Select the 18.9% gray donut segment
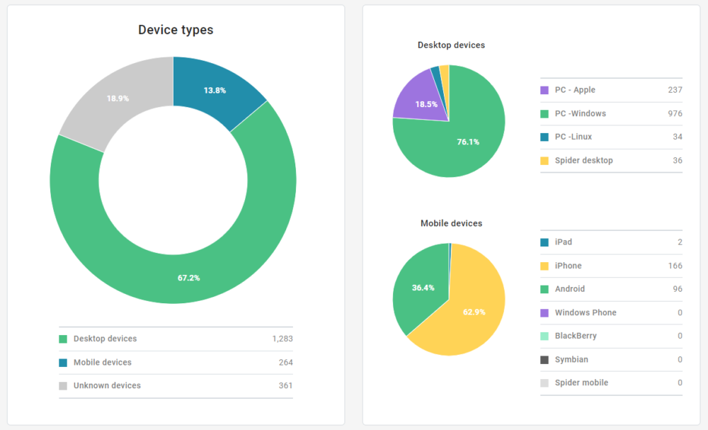Image resolution: width=708 pixels, height=430 pixels. [x=118, y=98]
